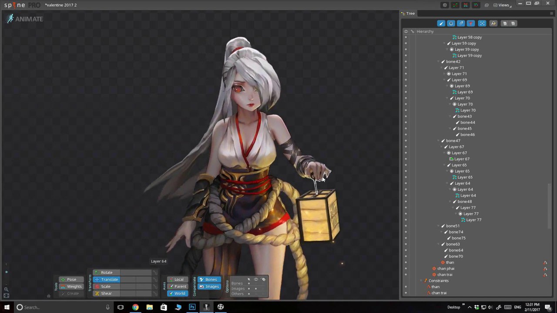Click the viewport zoom magnifier icon bottom-left

6,289
